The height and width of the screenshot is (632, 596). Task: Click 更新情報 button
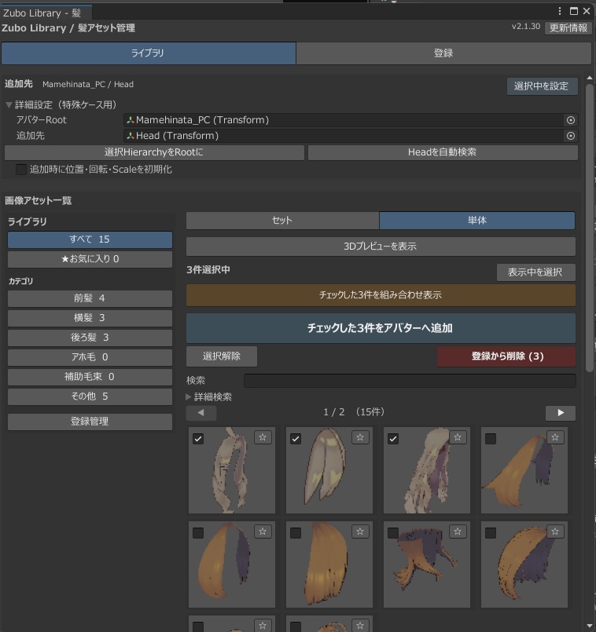pos(568,27)
